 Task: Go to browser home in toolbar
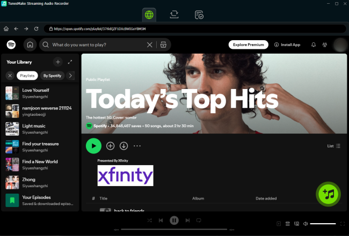(x=6, y=28)
